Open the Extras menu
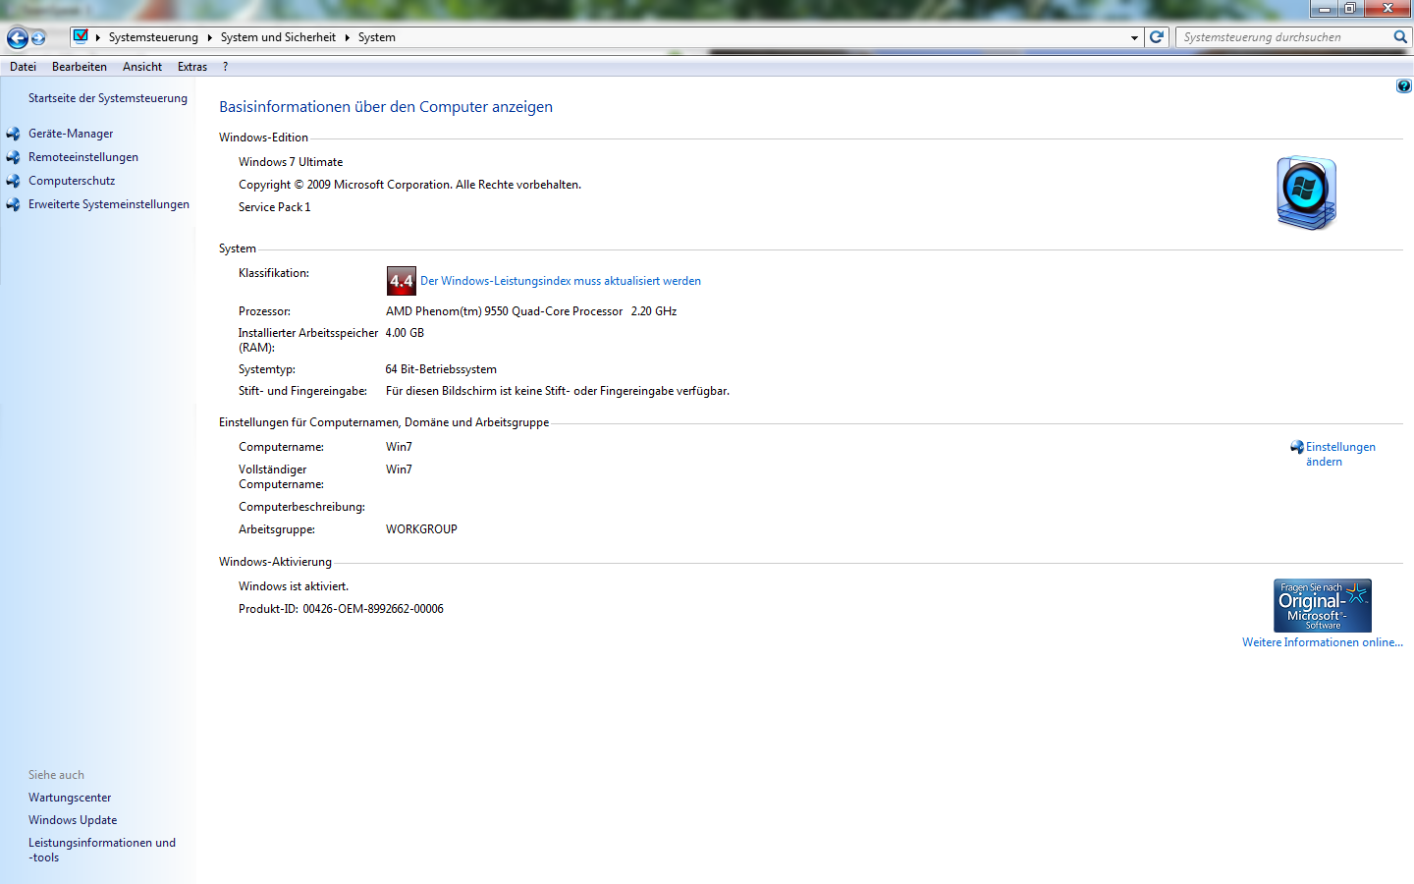 coord(192,67)
